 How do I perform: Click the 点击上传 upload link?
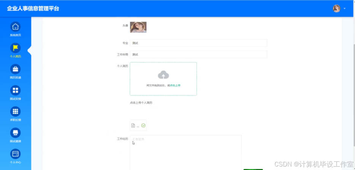175,86
